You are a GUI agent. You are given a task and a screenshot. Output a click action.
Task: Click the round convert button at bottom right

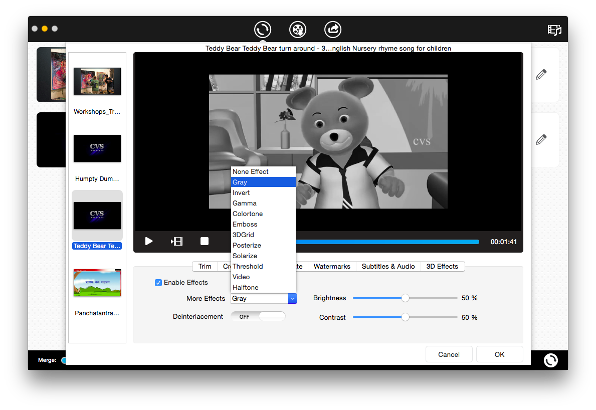[550, 360]
